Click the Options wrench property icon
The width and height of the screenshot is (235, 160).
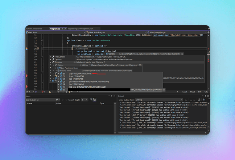53,60
